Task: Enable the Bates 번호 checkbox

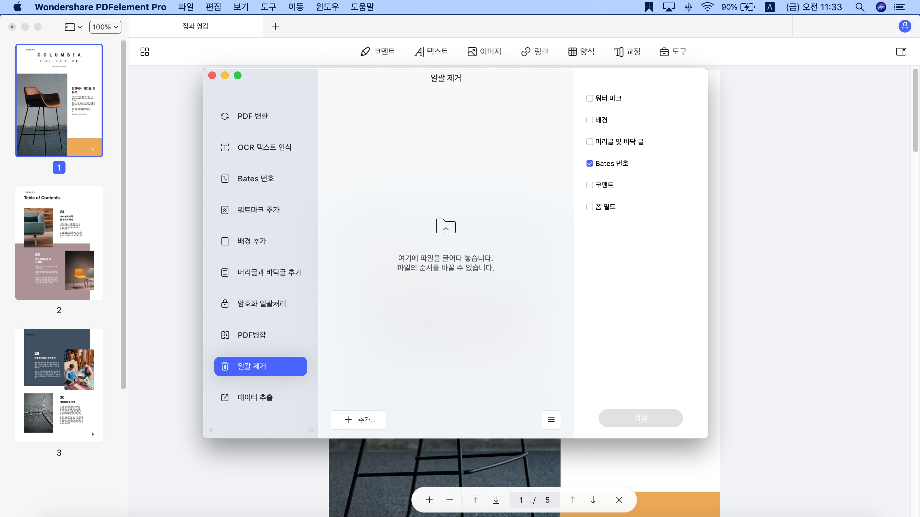Action: 589,163
